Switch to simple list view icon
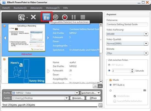 point(95,86)
